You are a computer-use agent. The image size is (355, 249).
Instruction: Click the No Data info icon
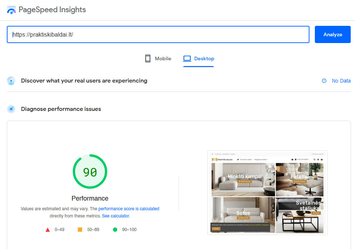pyautogui.click(x=324, y=81)
